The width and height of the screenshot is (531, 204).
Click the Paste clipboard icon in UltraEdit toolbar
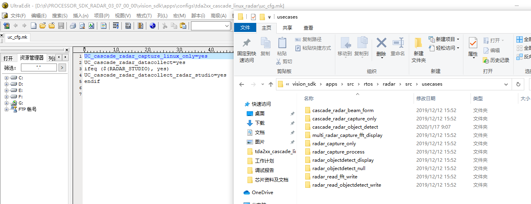tap(183, 26)
